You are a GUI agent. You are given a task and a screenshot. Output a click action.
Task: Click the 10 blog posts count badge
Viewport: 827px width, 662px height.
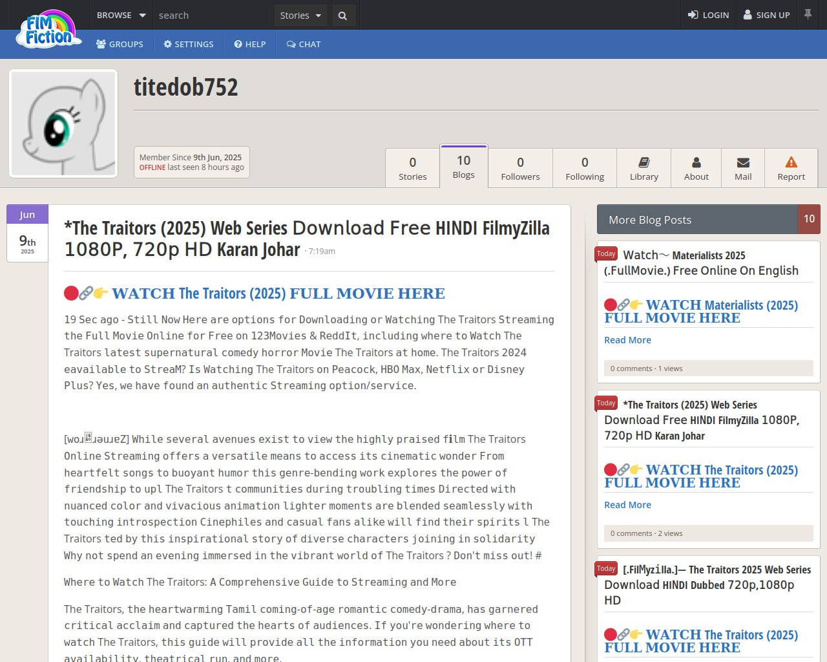pyautogui.click(x=810, y=219)
